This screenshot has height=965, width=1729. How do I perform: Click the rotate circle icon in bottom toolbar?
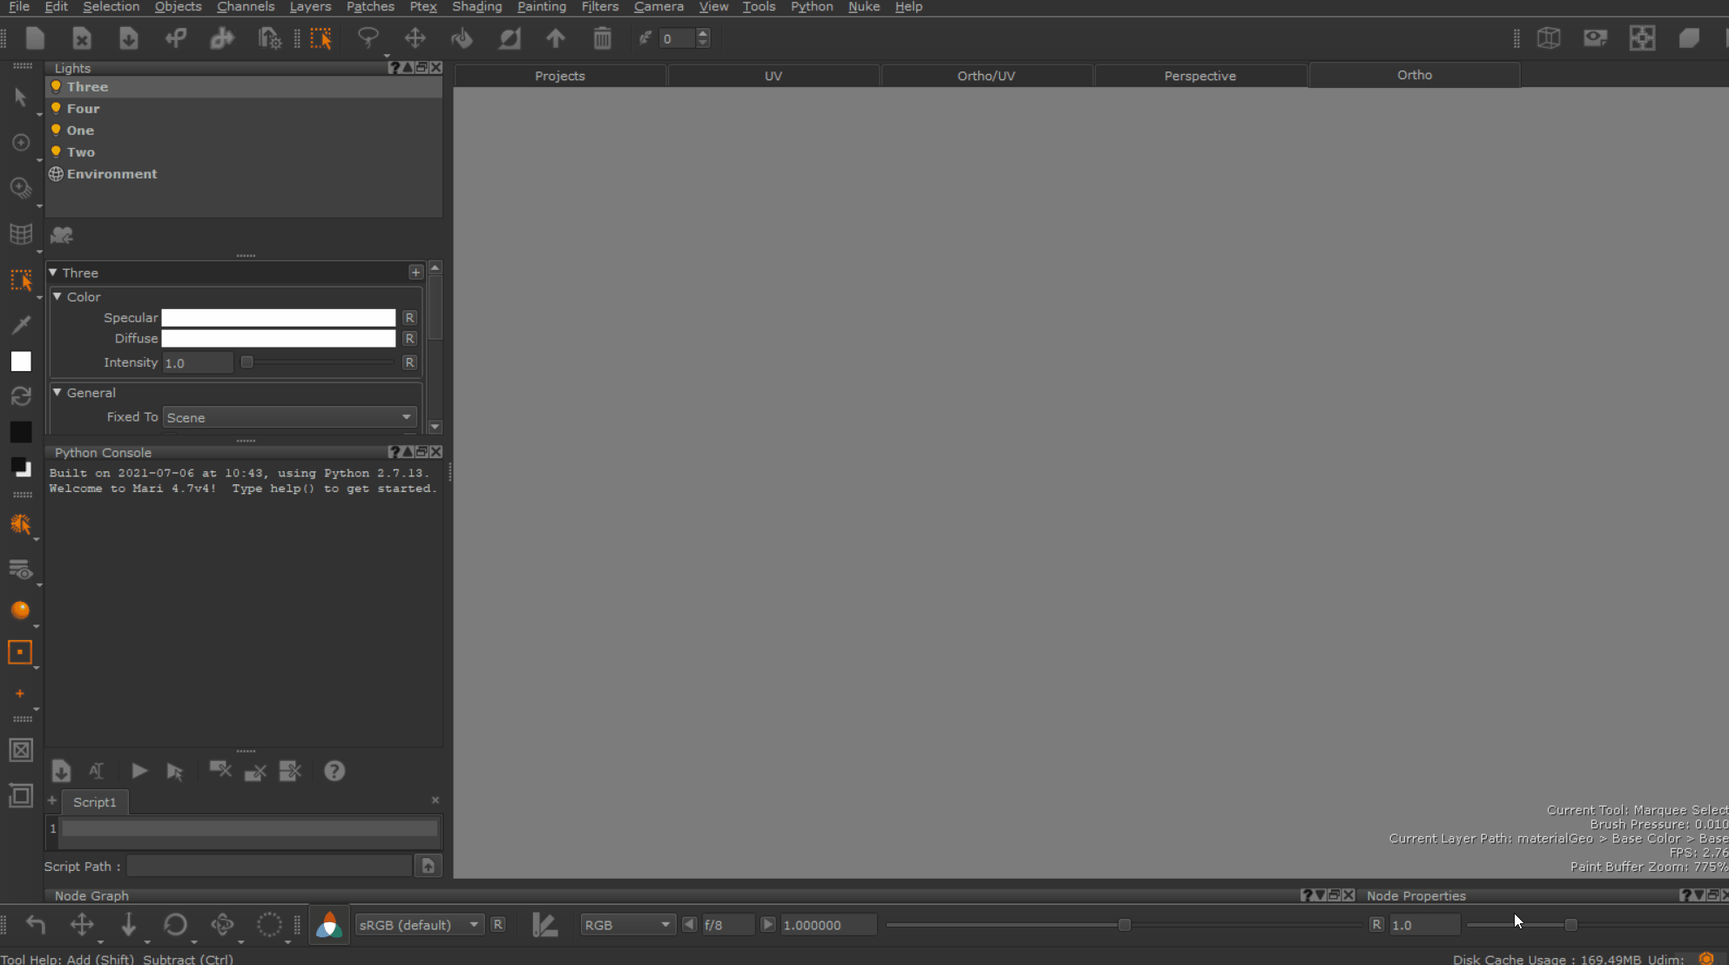(176, 925)
